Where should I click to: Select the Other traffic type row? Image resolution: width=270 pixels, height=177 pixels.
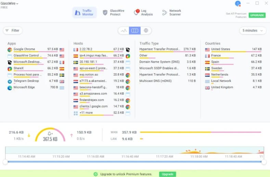(168, 56)
